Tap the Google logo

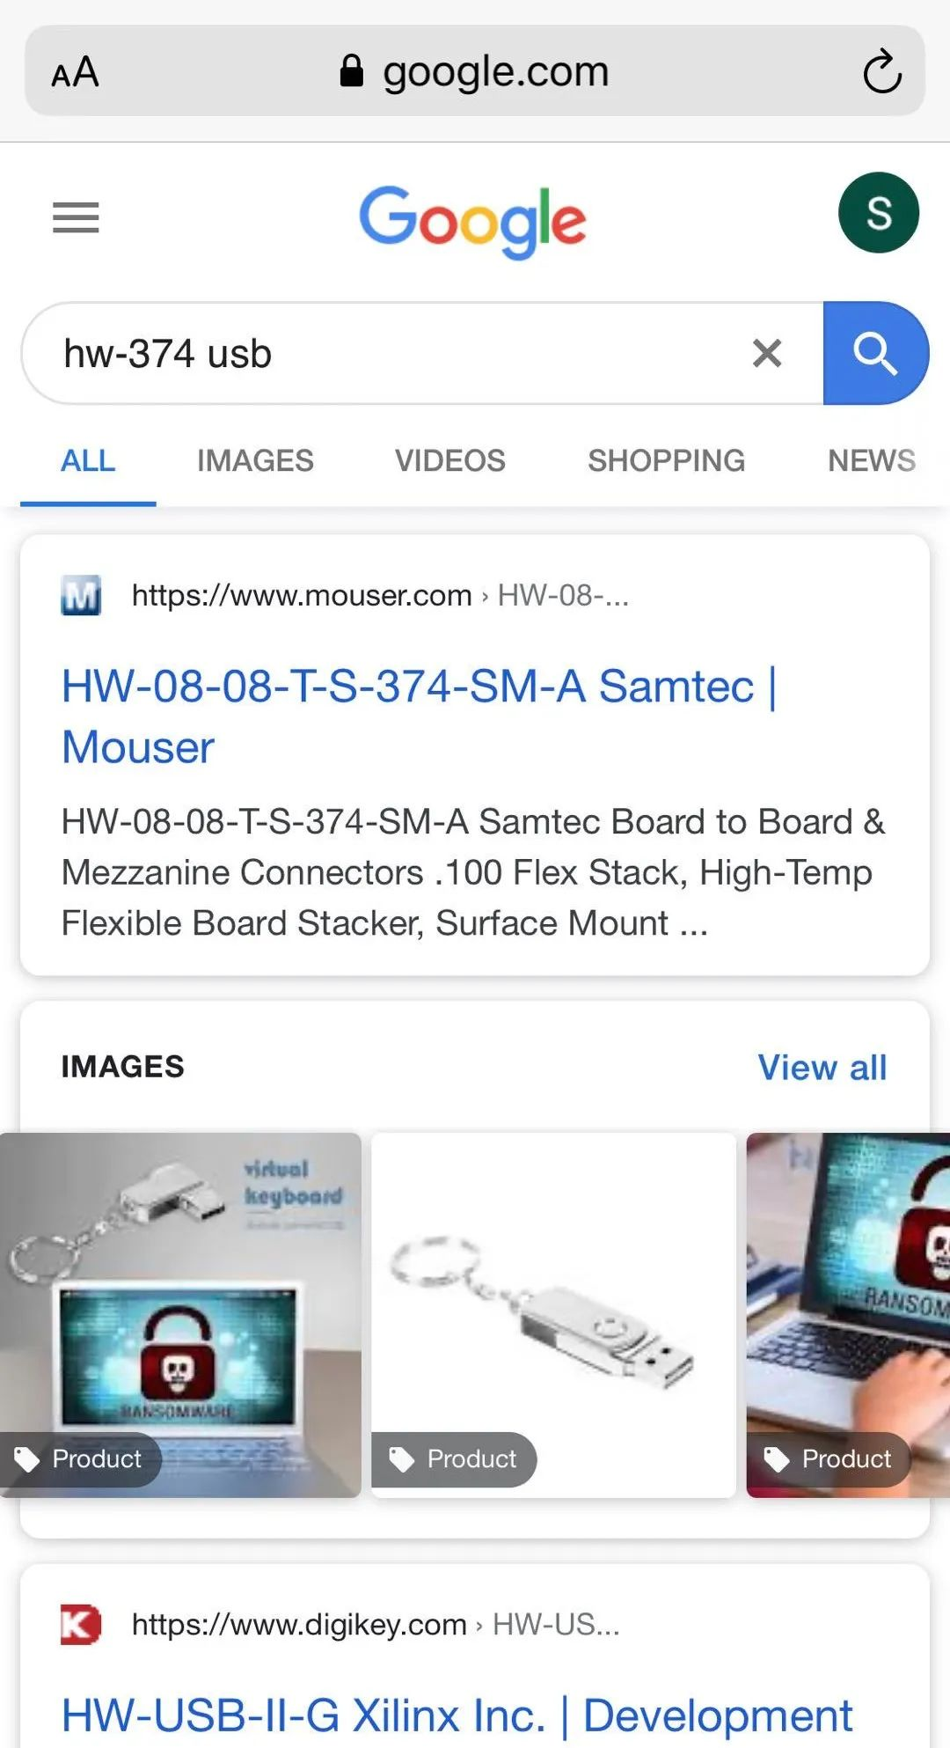coord(472,220)
